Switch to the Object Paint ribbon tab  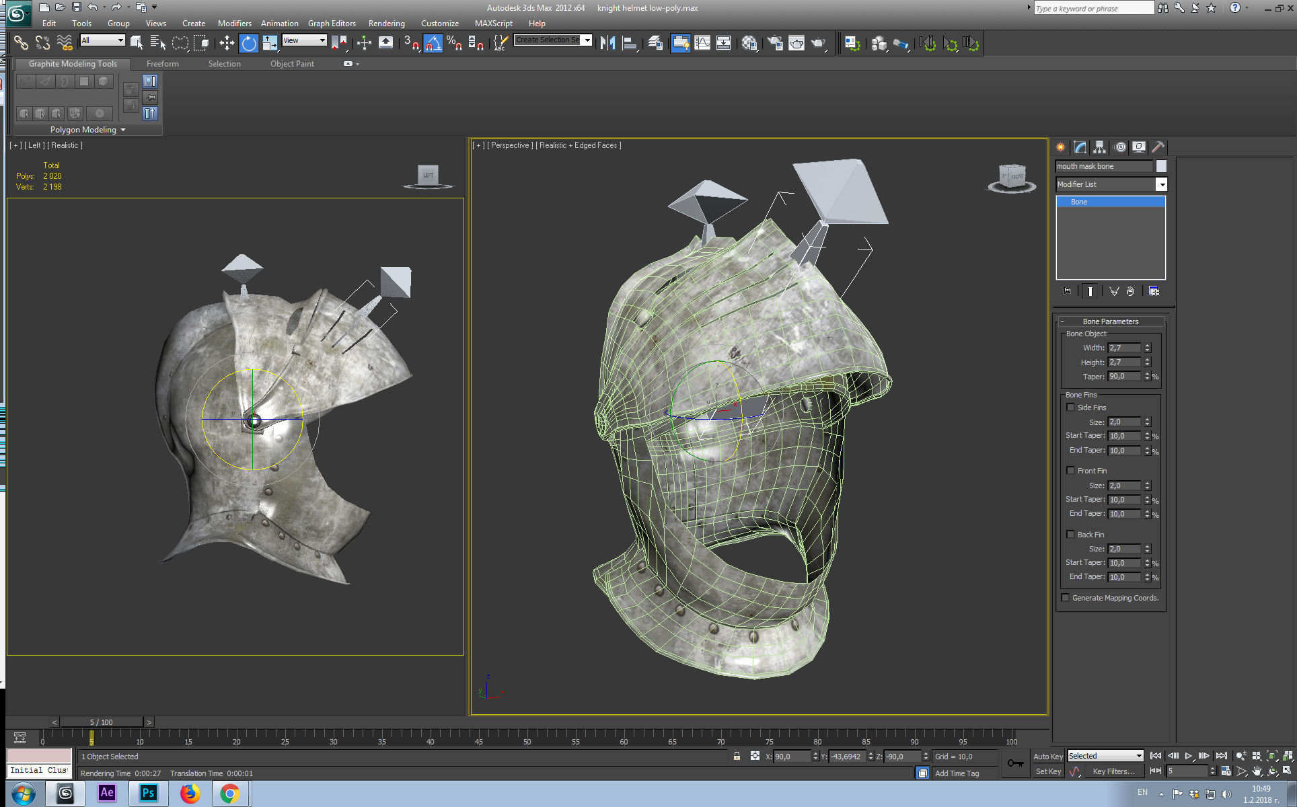[292, 64]
